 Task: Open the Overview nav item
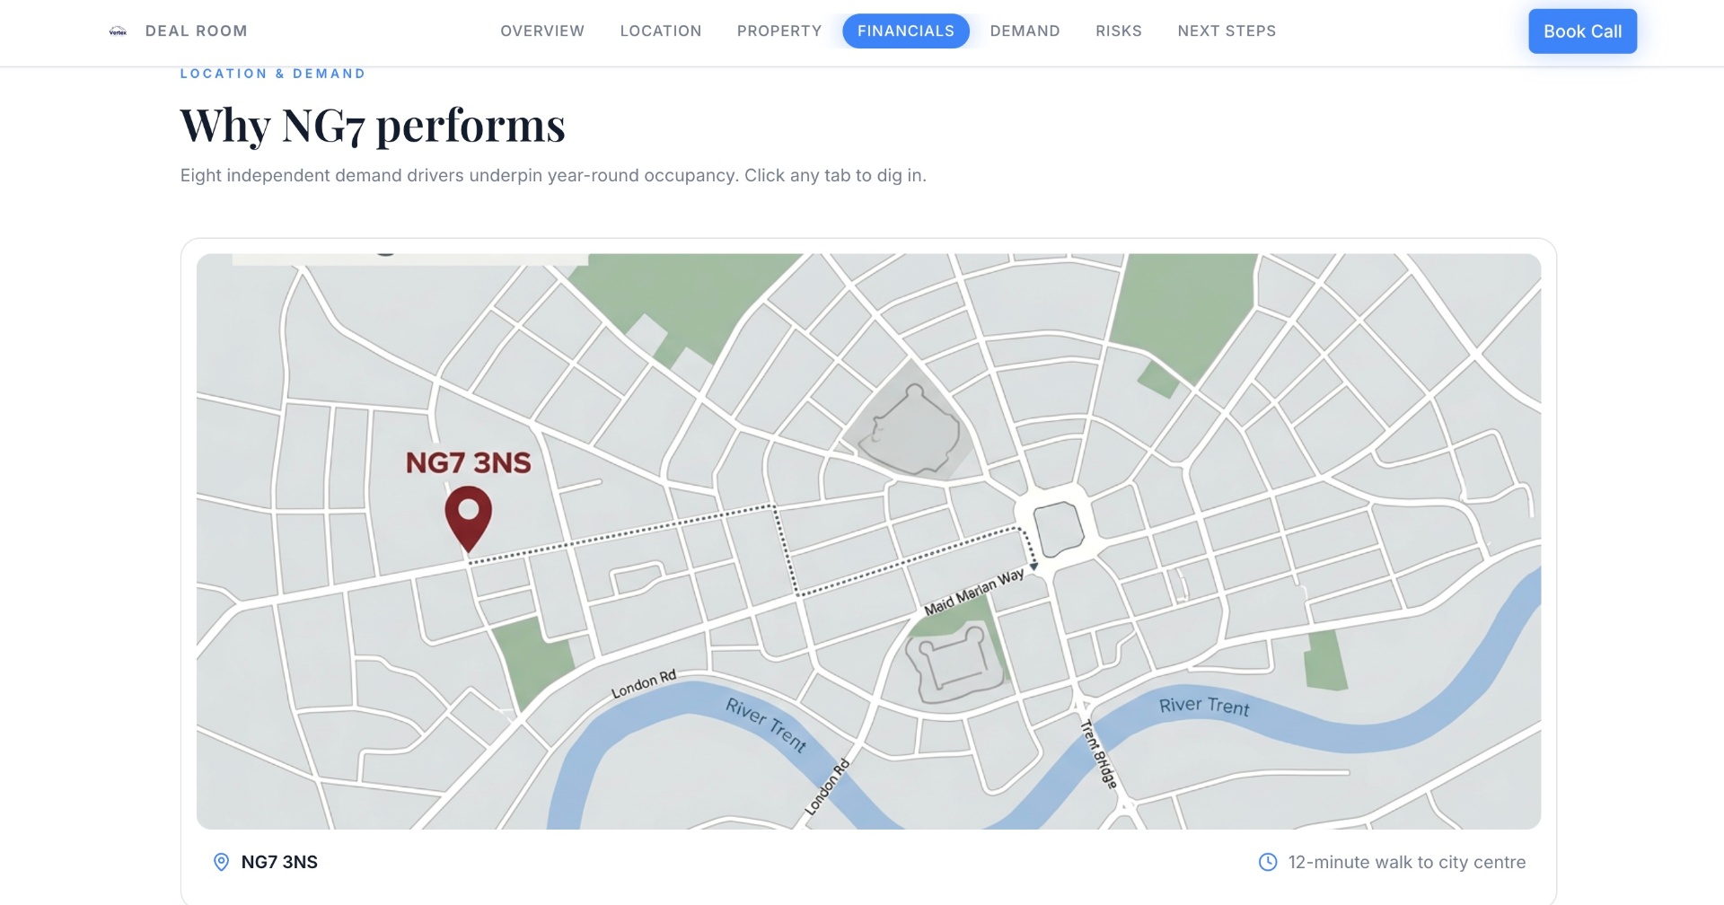(542, 31)
